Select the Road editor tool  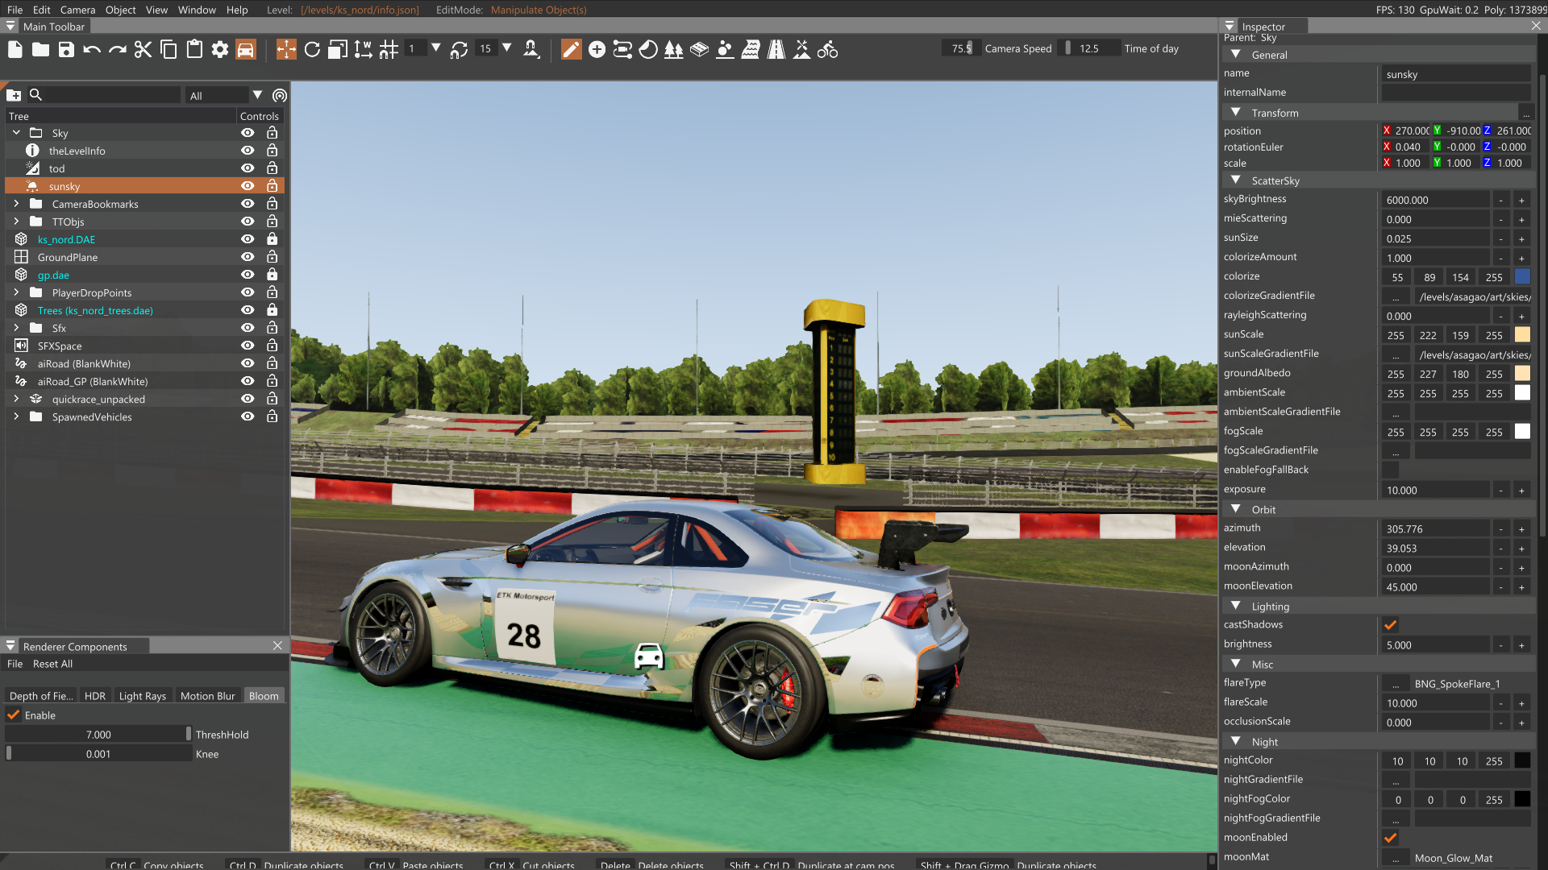pyautogui.click(x=776, y=50)
